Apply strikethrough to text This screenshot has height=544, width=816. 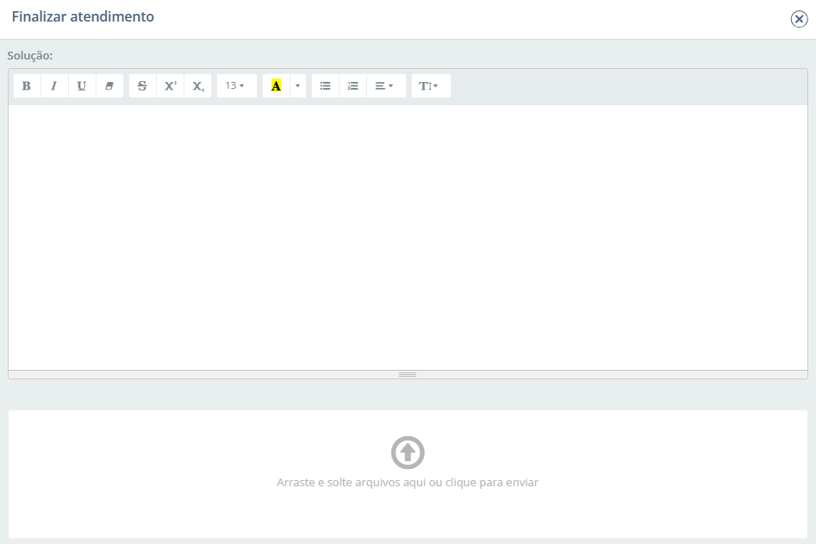pos(142,86)
